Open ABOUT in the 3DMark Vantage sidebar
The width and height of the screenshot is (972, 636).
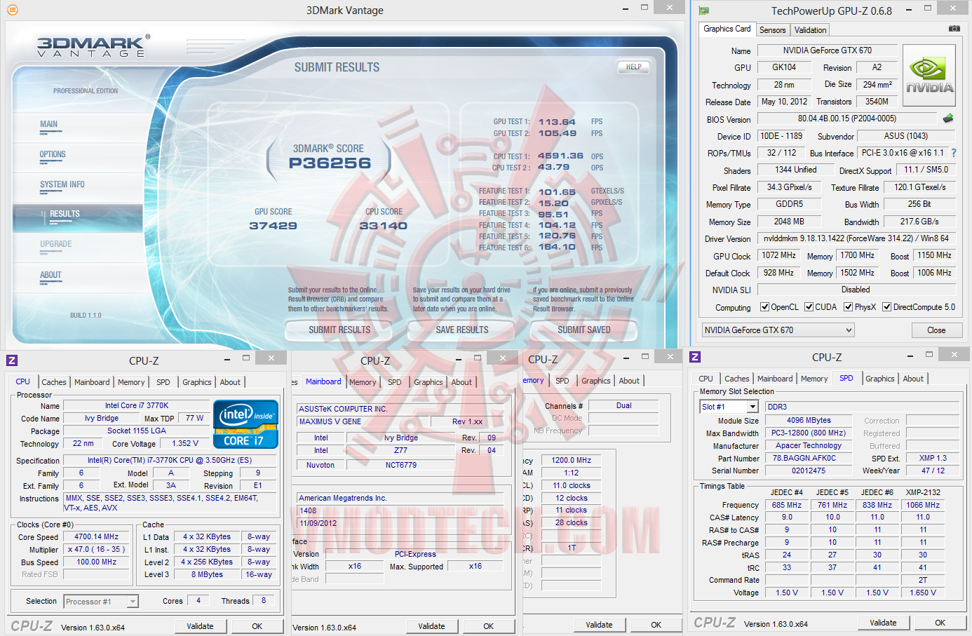[50, 275]
